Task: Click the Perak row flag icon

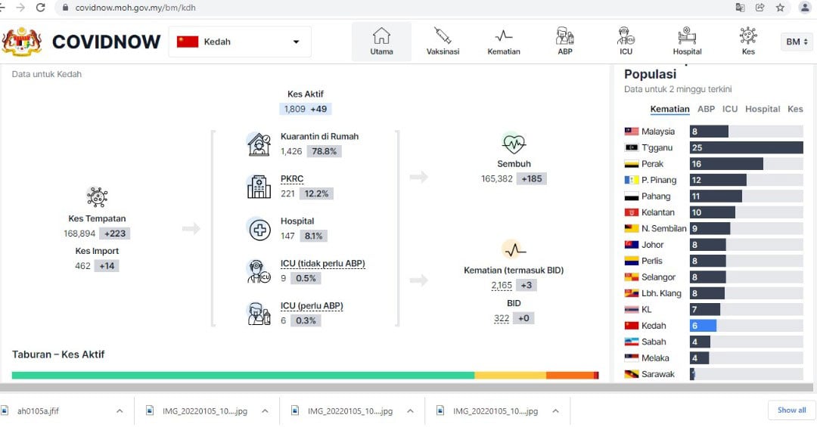Action: coord(632,164)
